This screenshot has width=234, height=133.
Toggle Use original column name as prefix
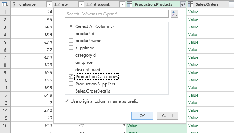[67, 101]
